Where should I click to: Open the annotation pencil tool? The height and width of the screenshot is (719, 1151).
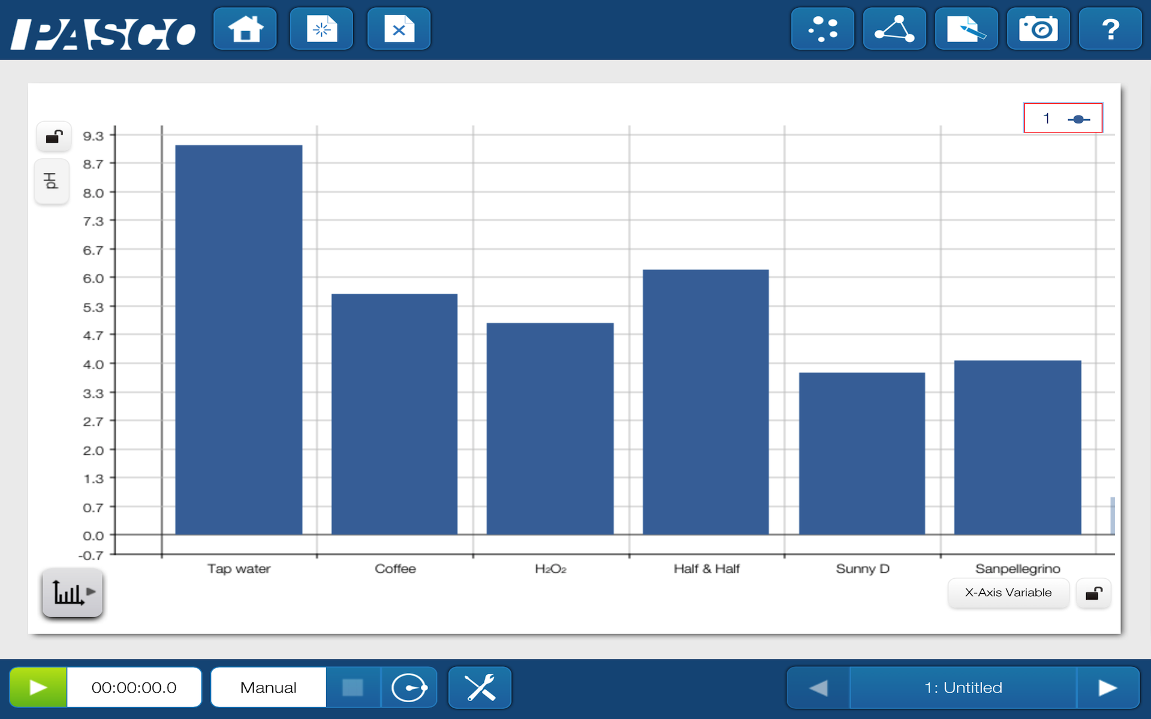[966, 28]
